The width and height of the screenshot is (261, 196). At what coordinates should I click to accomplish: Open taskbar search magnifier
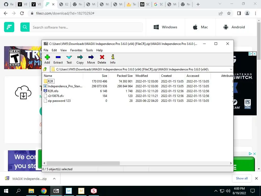tap(18, 191)
